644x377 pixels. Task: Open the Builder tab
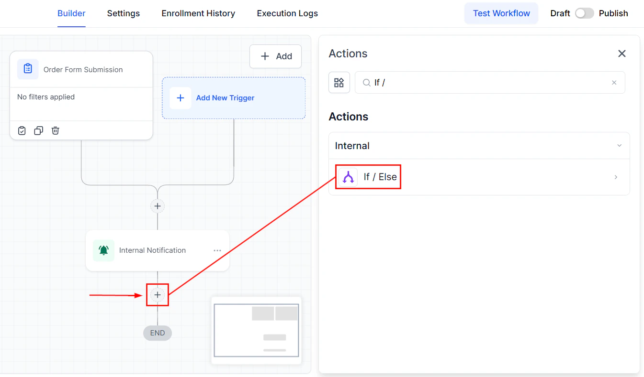point(71,13)
